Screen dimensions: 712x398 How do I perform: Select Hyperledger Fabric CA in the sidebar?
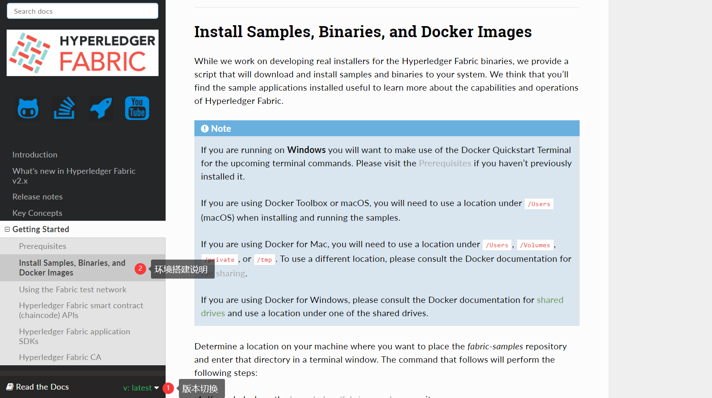[60, 357]
